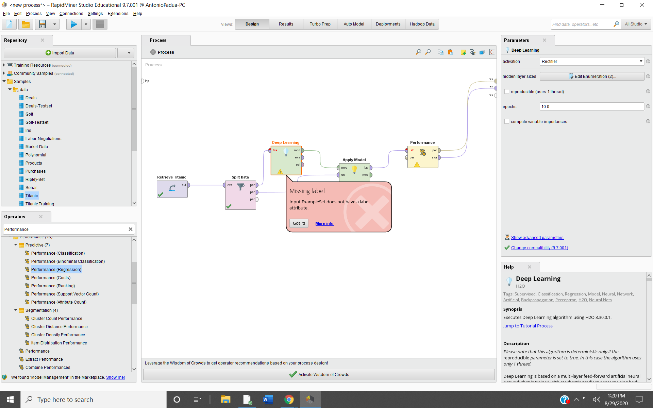Open Microsoft Word from the taskbar
The image size is (653, 408).
coord(268,400)
